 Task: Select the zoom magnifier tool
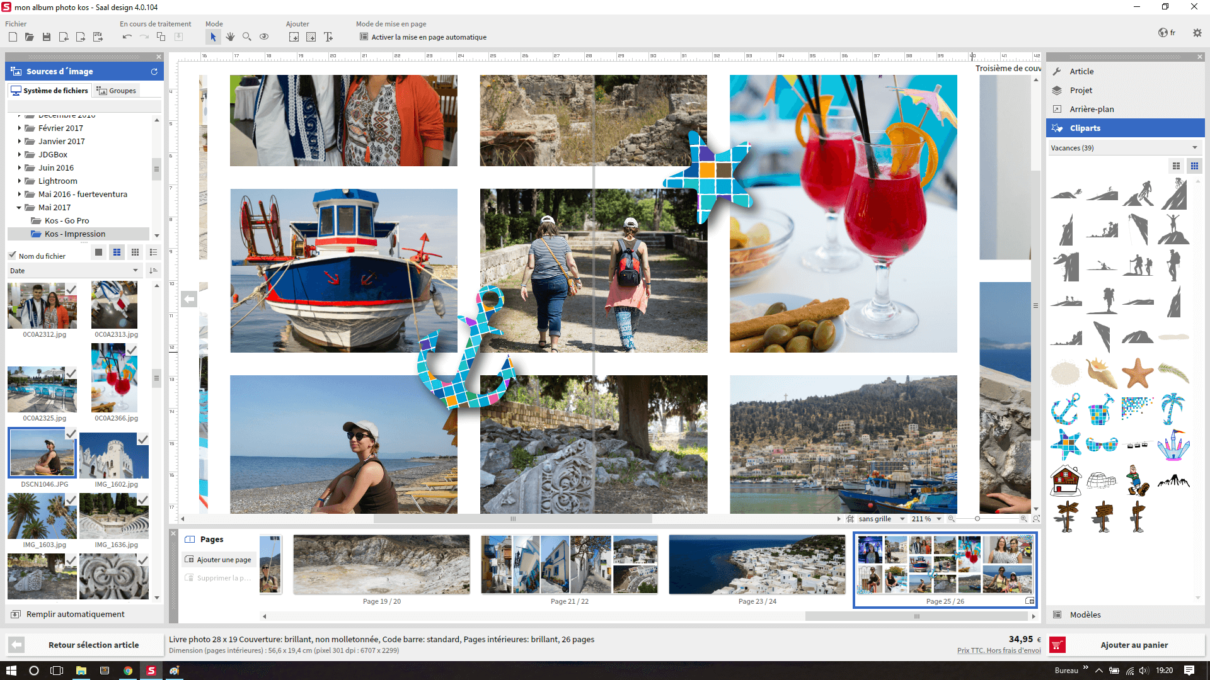tap(247, 37)
